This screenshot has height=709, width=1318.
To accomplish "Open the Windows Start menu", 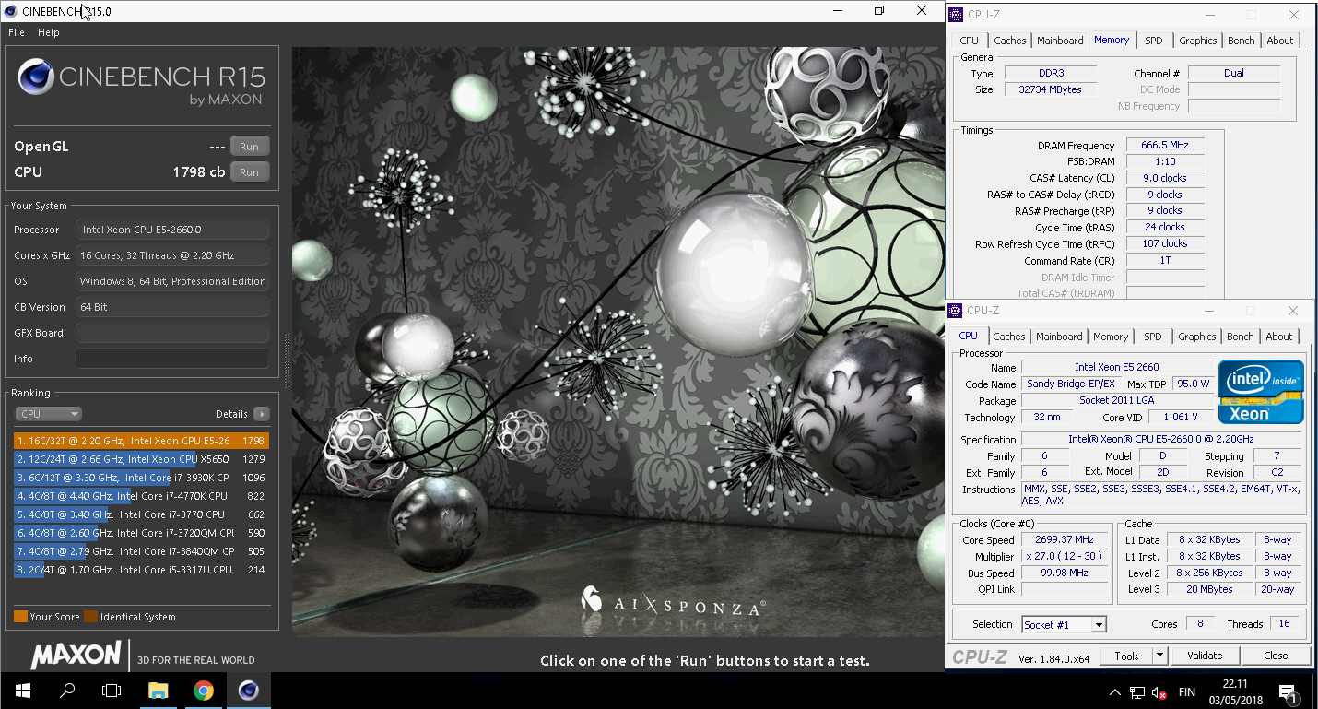I will 22,691.
